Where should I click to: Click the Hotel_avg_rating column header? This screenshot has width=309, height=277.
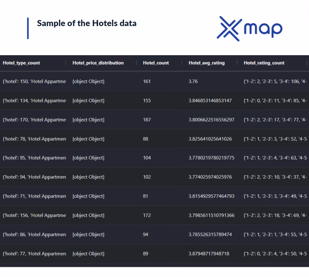coord(207,63)
